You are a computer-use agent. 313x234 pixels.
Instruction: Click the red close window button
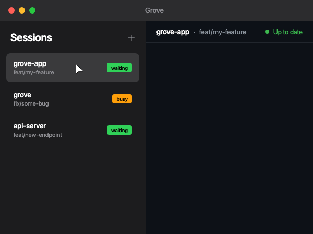click(11, 10)
